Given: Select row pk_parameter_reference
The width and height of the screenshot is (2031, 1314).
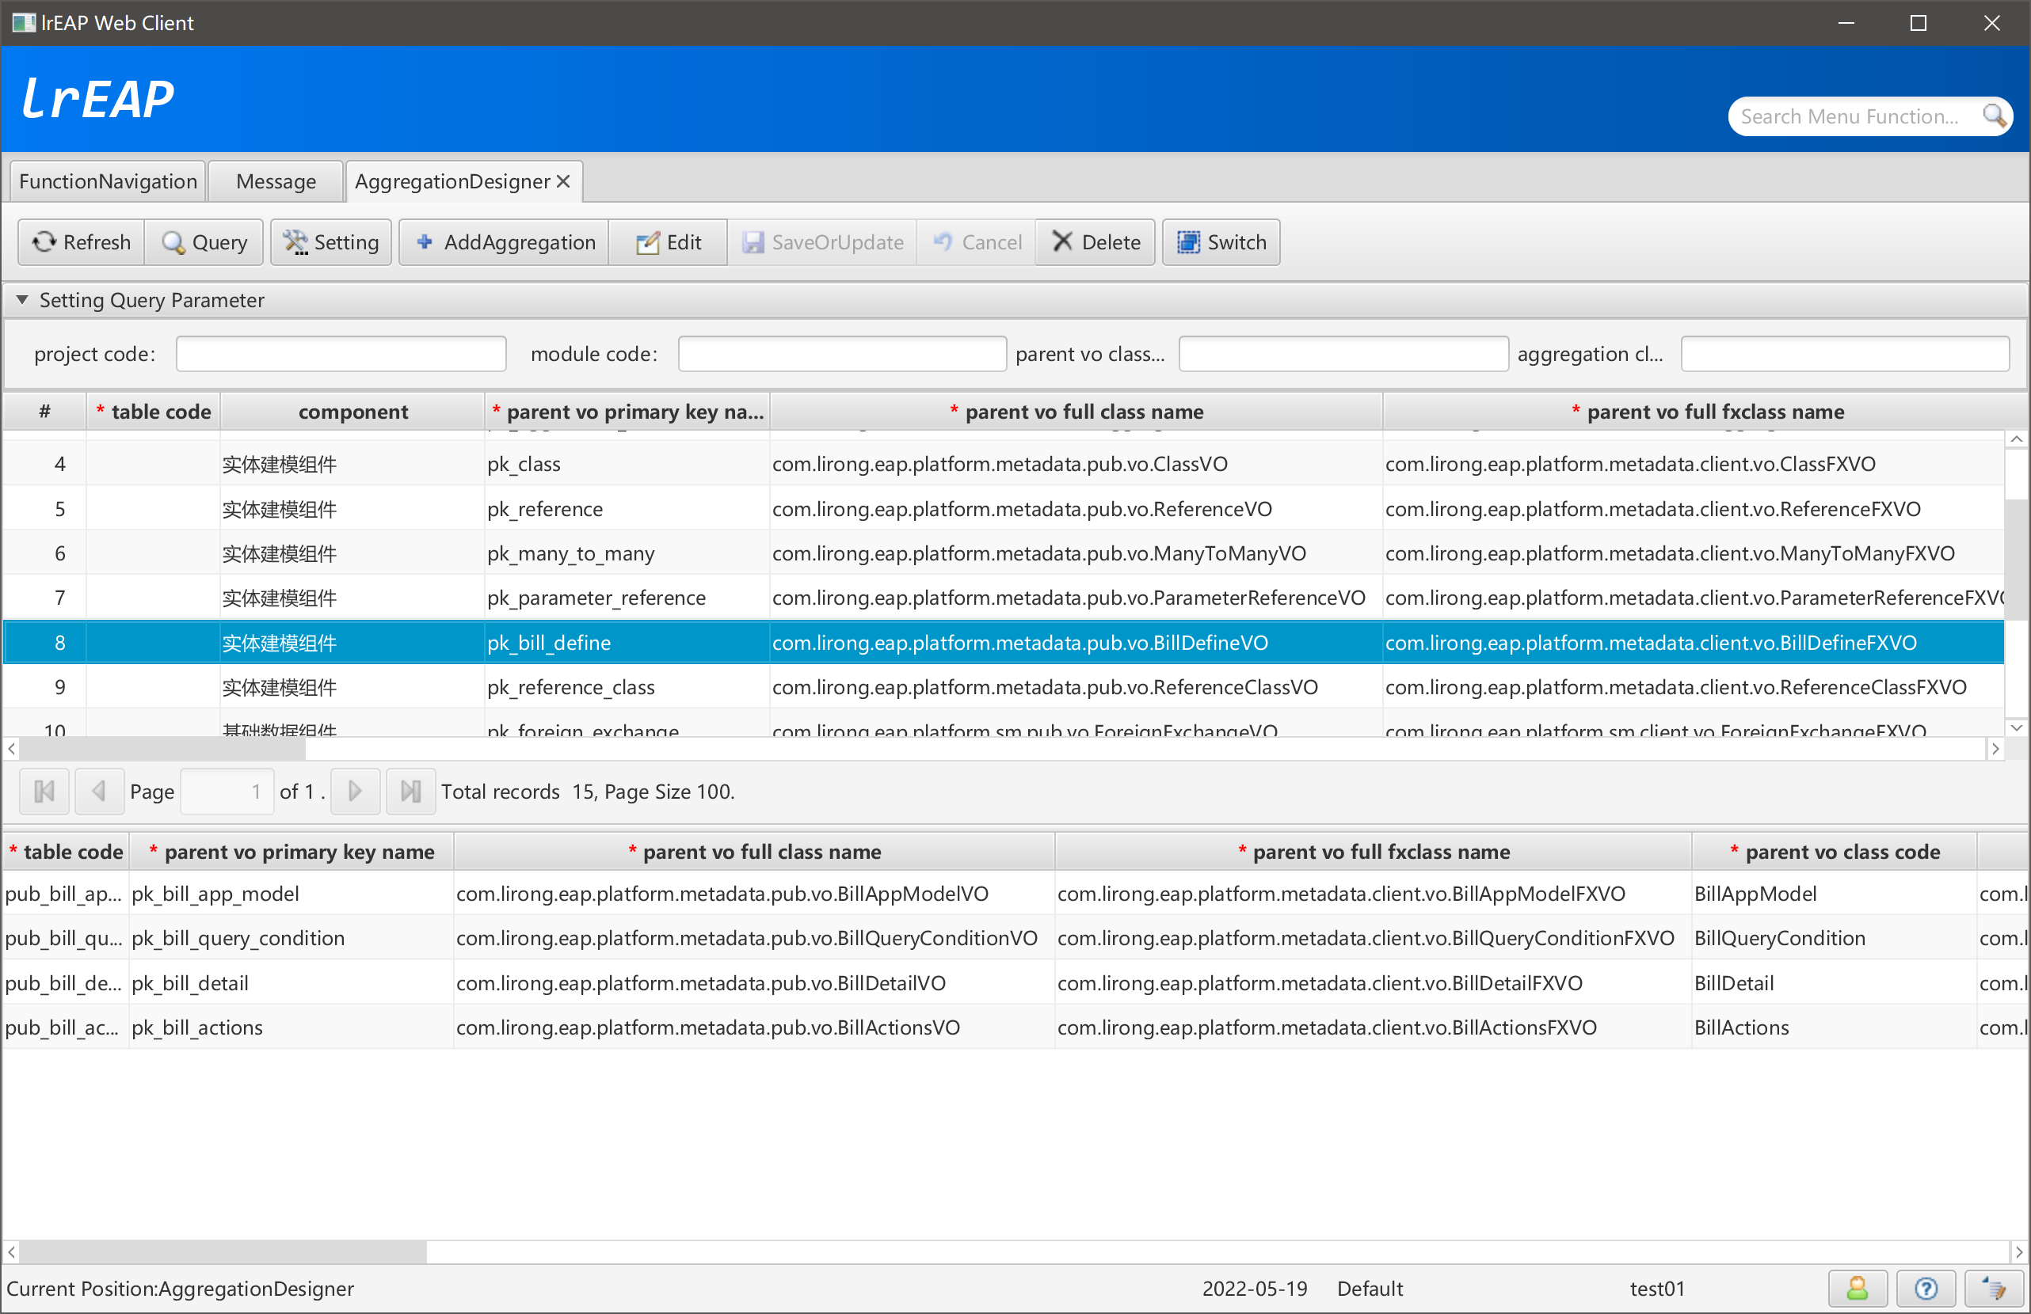Looking at the screenshot, I should [1003, 598].
